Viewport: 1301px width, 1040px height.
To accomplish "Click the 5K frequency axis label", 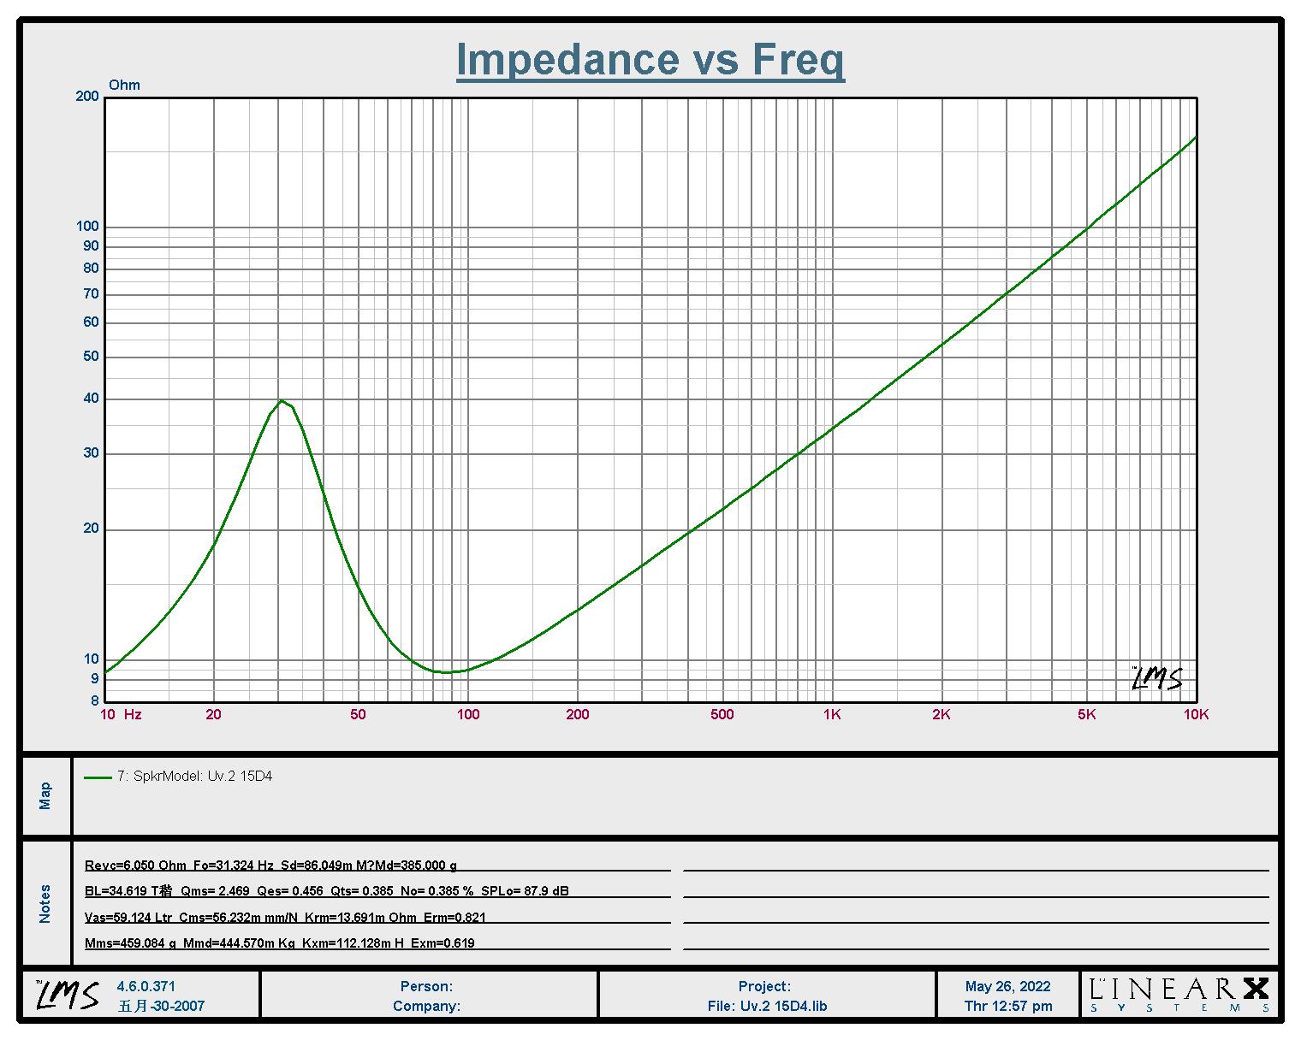I will coord(1086,714).
